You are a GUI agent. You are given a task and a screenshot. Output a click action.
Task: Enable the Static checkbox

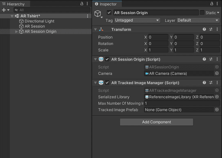[202, 13]
